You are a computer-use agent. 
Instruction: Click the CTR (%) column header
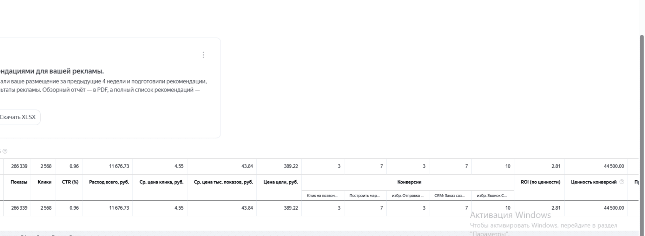point(70,182)
